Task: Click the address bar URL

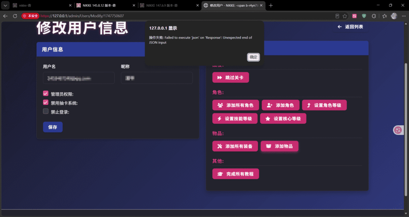Action: click(x=82, y=16)
